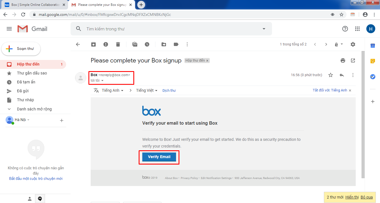Open Google Keep side panel
Image resolution: width=380 pixels, height=203 pixels.
pyautogui.click(x=373, y=61)
